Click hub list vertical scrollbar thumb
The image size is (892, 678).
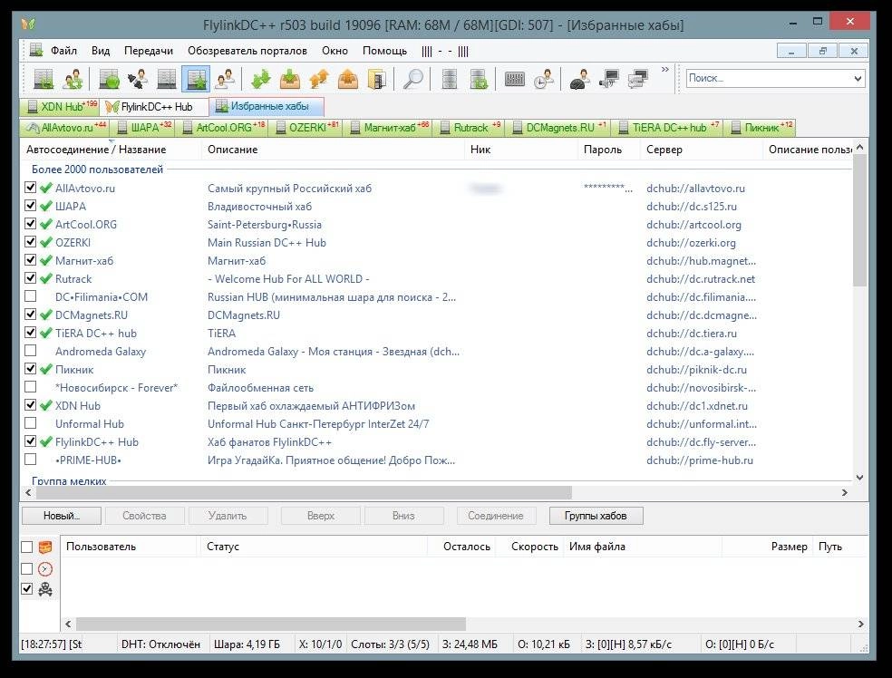[859, 219]
